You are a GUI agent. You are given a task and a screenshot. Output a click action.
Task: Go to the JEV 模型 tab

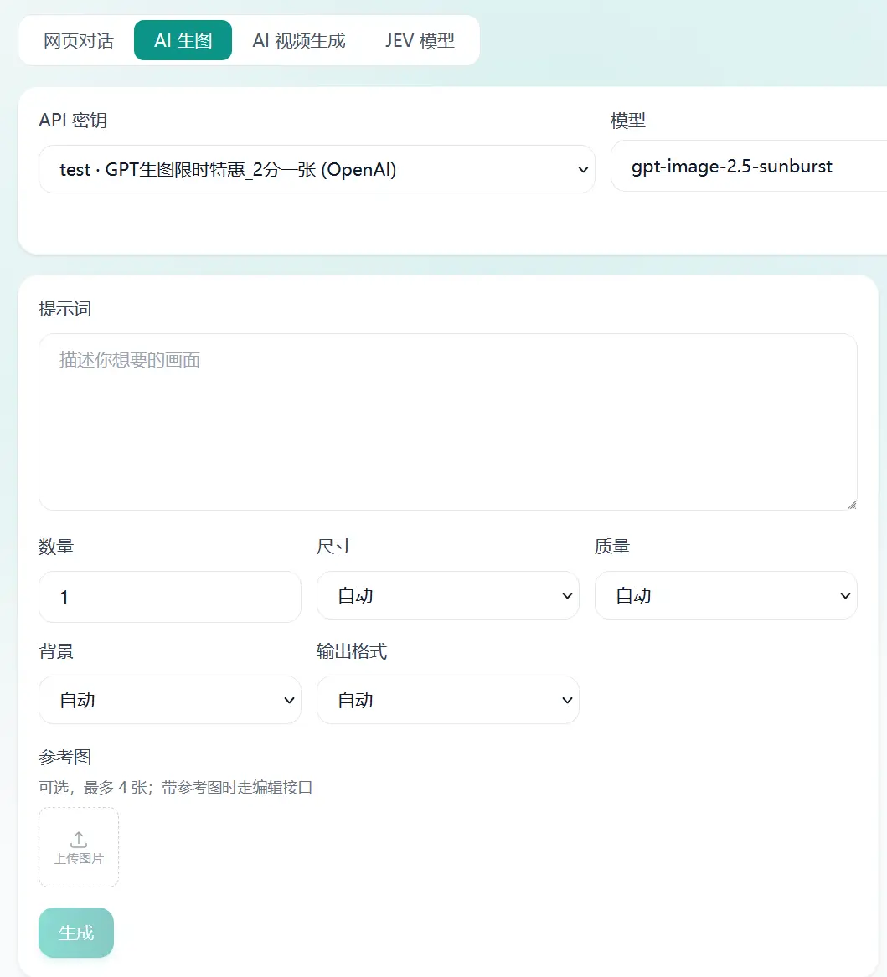coord(420,40)
